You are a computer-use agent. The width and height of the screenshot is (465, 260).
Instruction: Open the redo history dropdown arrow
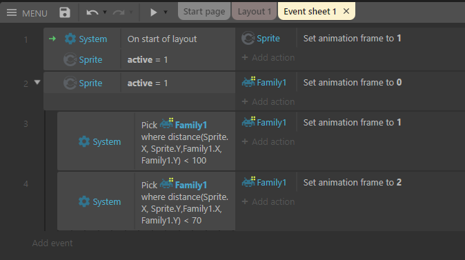click(131, 12)
